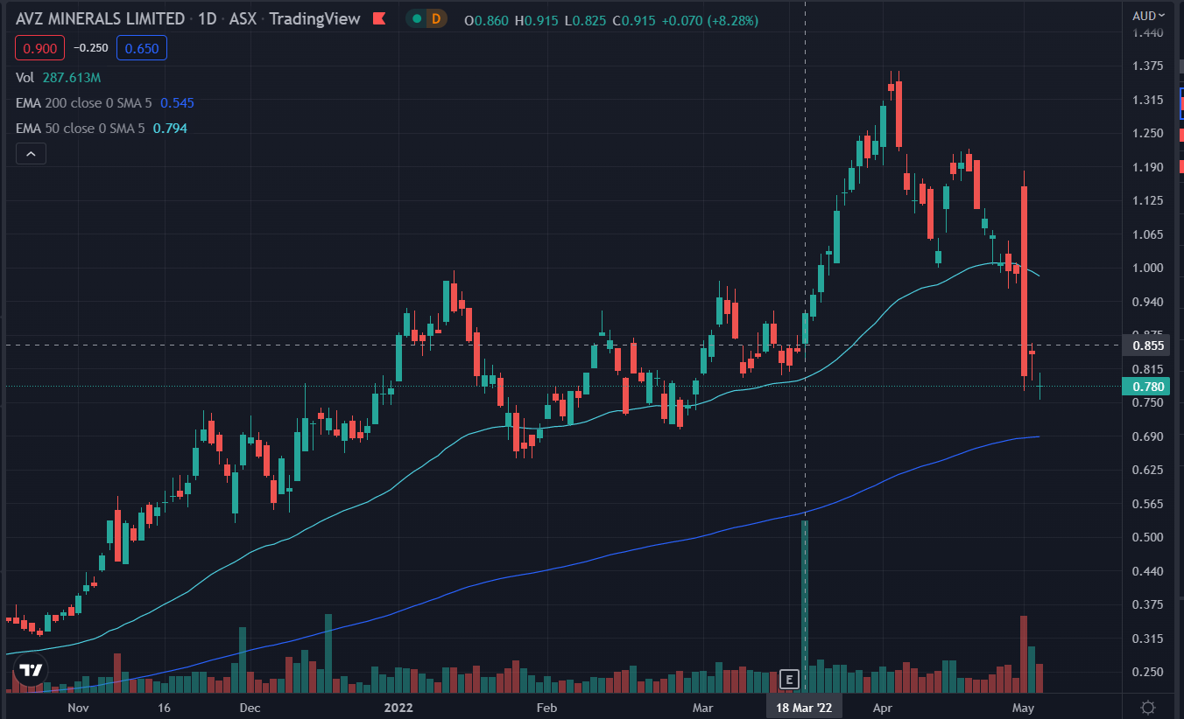1184x719 pixels.
Task: Click the red 0.900 sell price button
Action: pos(39,48)
